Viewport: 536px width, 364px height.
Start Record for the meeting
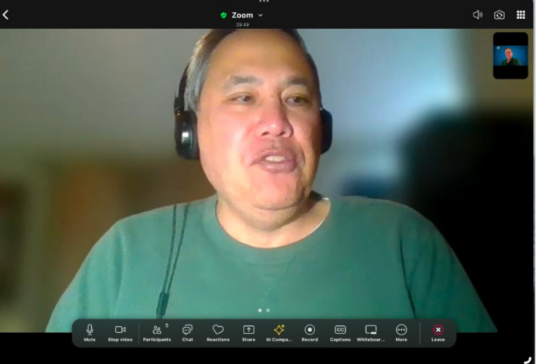(x=310, y=333)
